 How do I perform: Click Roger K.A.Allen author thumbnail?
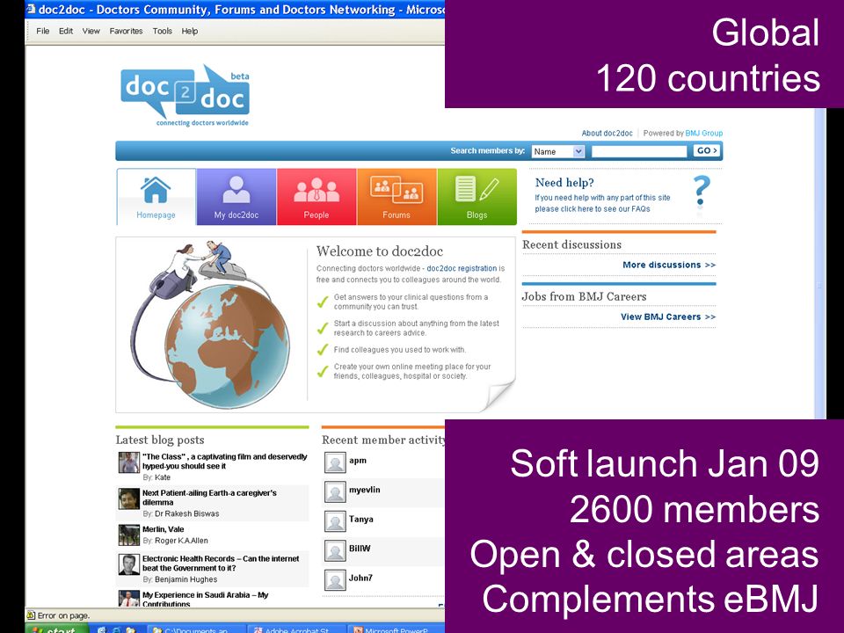(129, 535)
